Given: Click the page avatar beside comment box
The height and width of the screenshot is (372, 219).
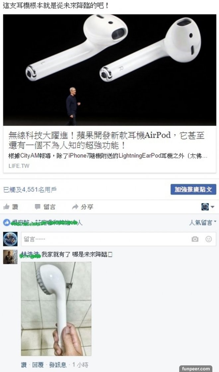Looking at the screenshot, I should [x=10, y=239].
